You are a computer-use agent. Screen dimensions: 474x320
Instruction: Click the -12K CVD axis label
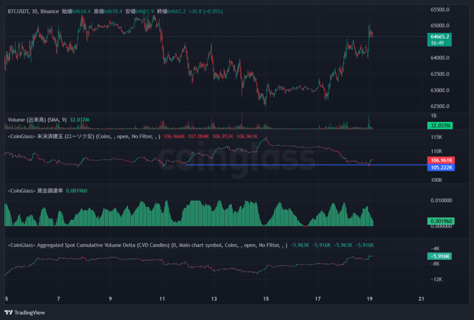coord(437,280)
